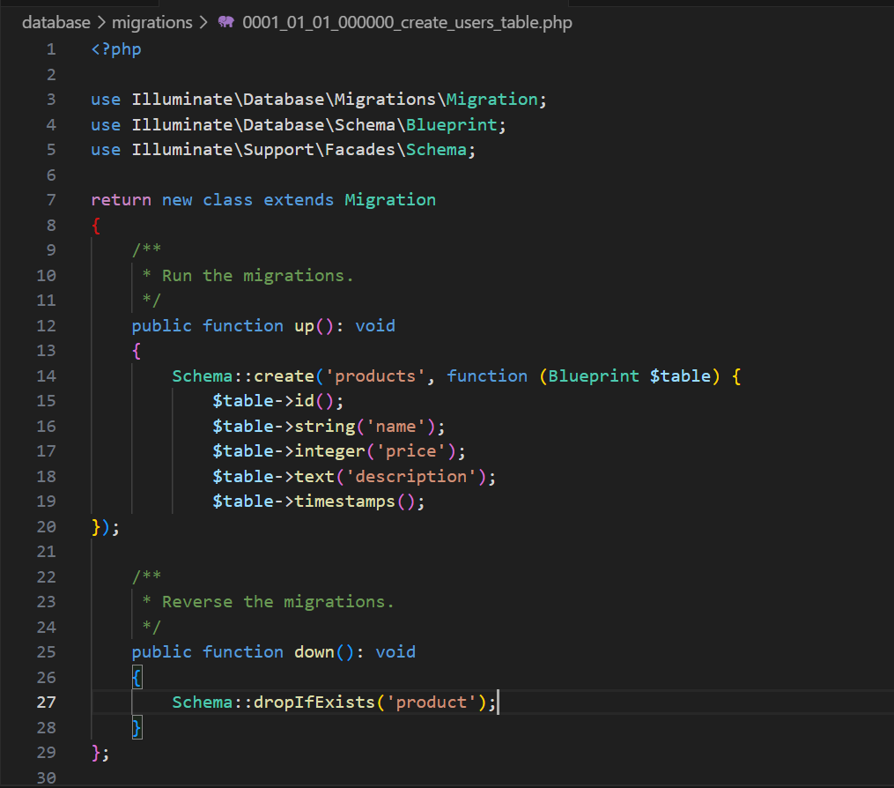Click 'dropIfExists' method on line 27
The height and width of the screenshot is (788, 894).
pyautogui.click(x=314, y=703)
